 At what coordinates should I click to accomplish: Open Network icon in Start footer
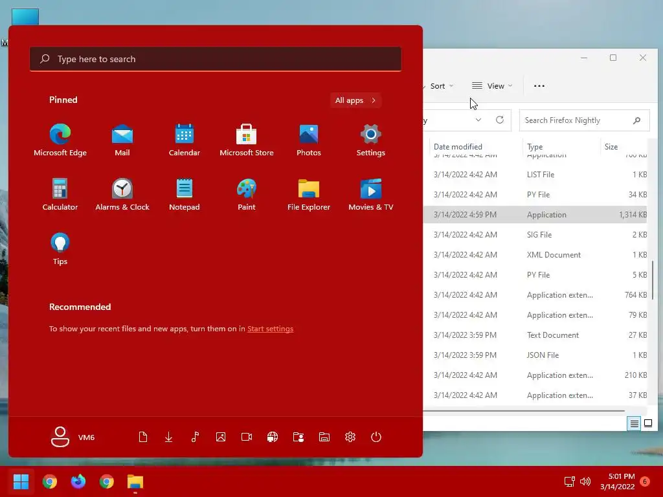[273, 437]
